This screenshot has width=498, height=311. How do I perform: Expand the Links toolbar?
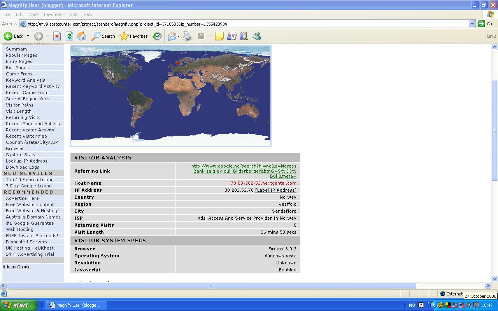[x=491, y=36]
